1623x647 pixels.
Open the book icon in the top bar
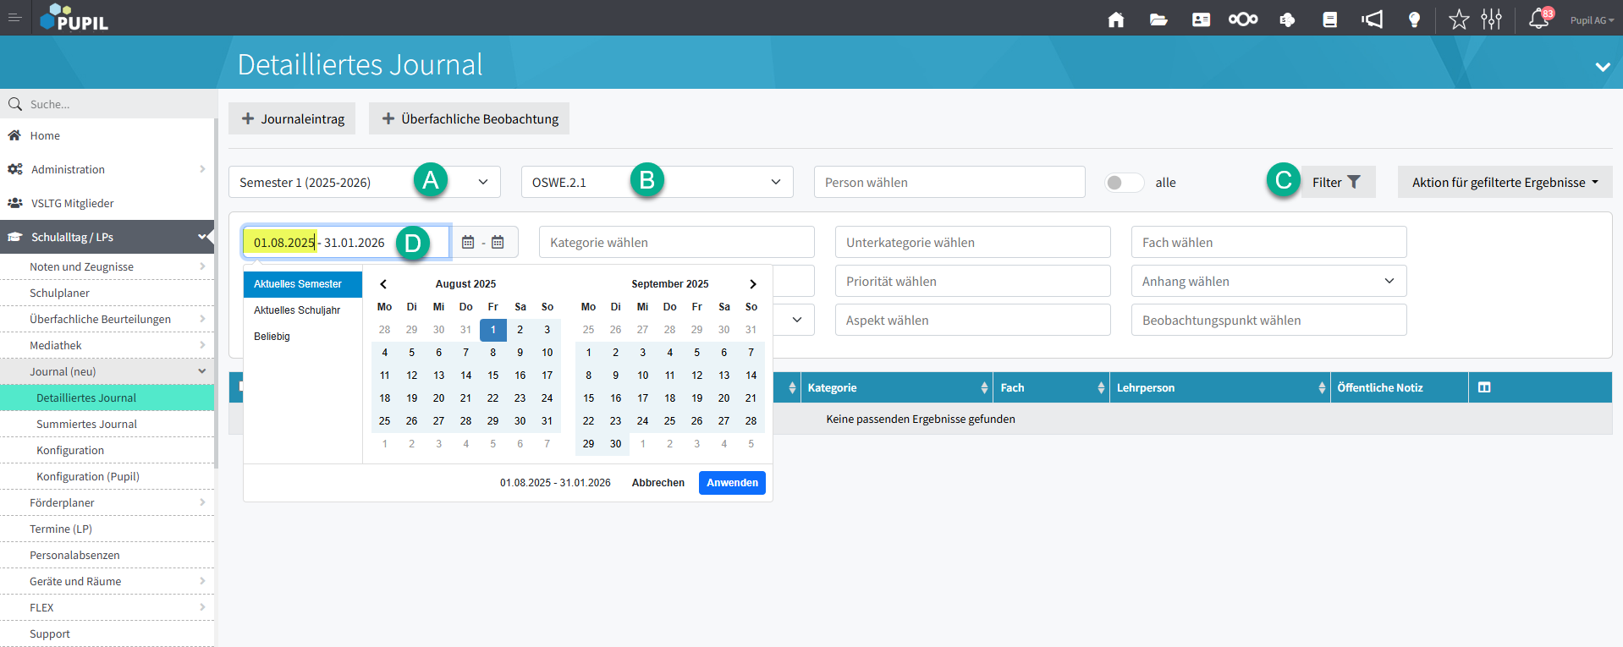tap(1330, 19)
